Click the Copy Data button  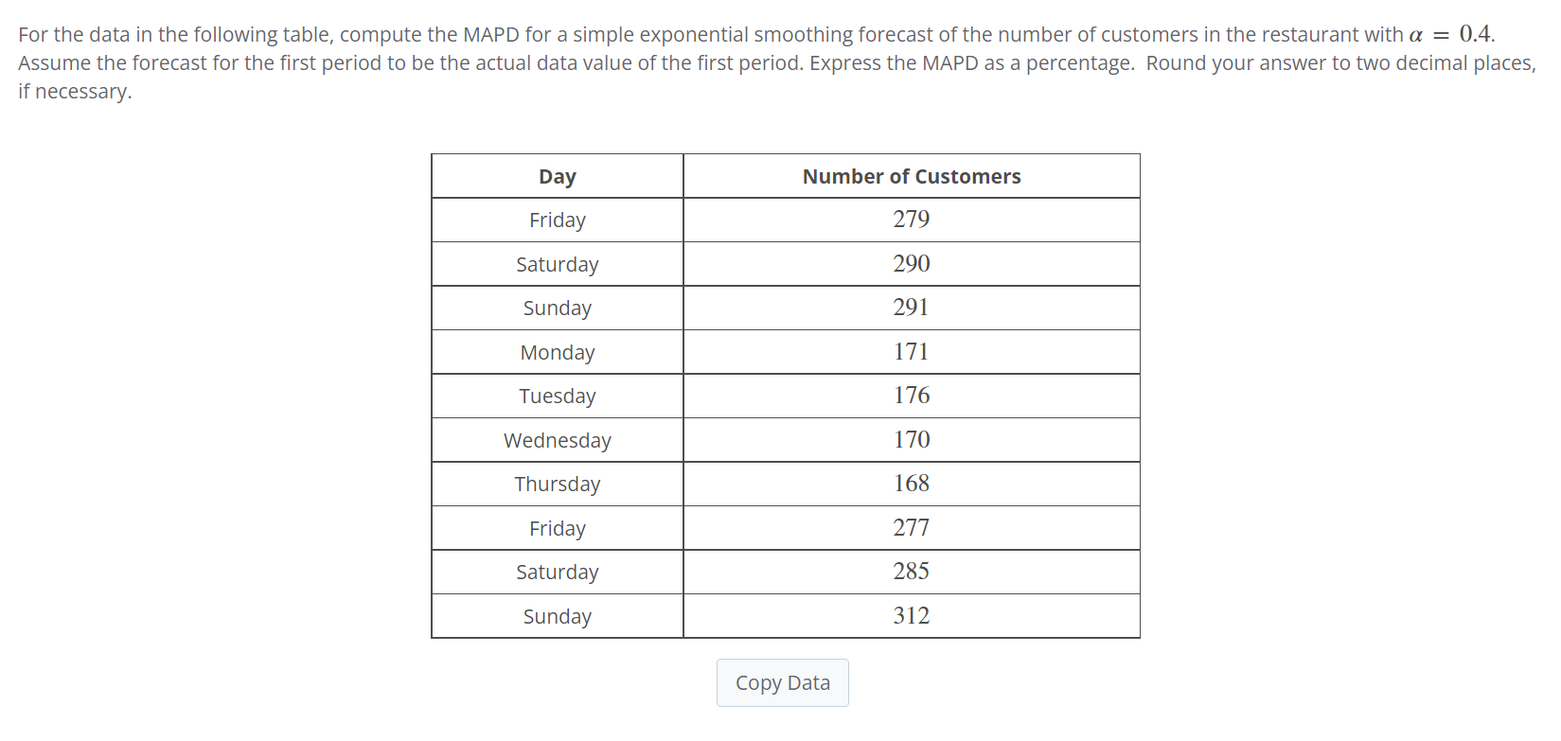[x=782, y=682]
